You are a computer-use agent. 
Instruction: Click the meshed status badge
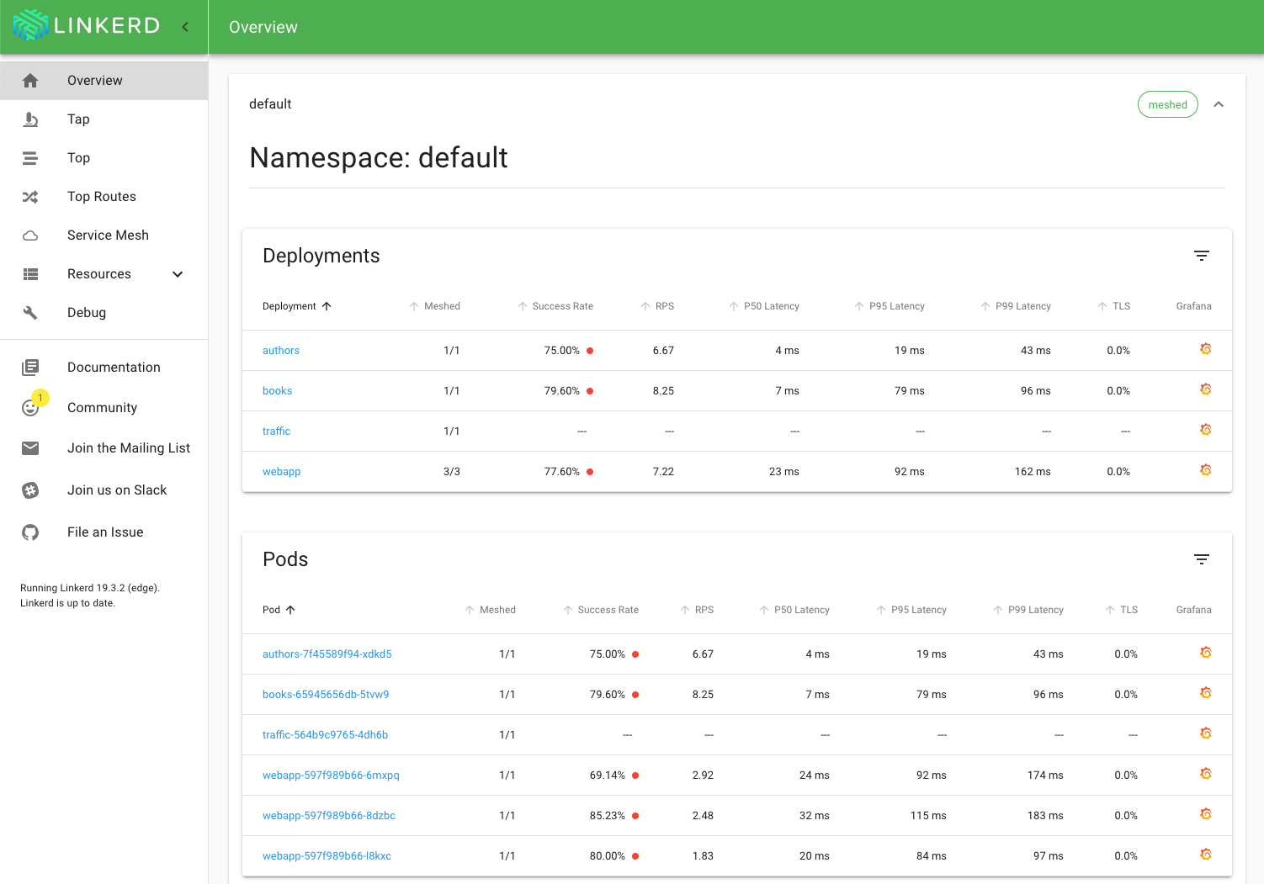point(1167,103)
